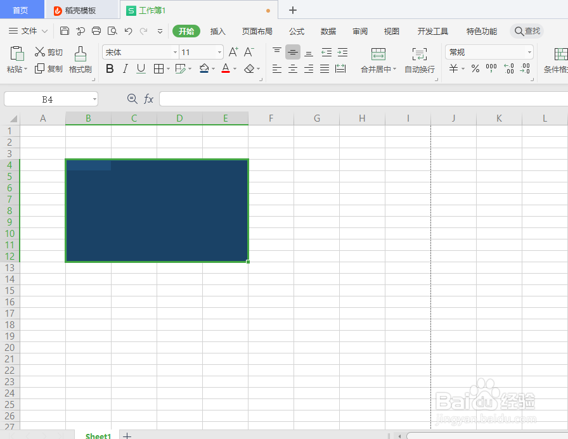The image size is (568, 439).
Task: Open Print Preview icon
Action: pyautogui.click(x=112, y=31)
